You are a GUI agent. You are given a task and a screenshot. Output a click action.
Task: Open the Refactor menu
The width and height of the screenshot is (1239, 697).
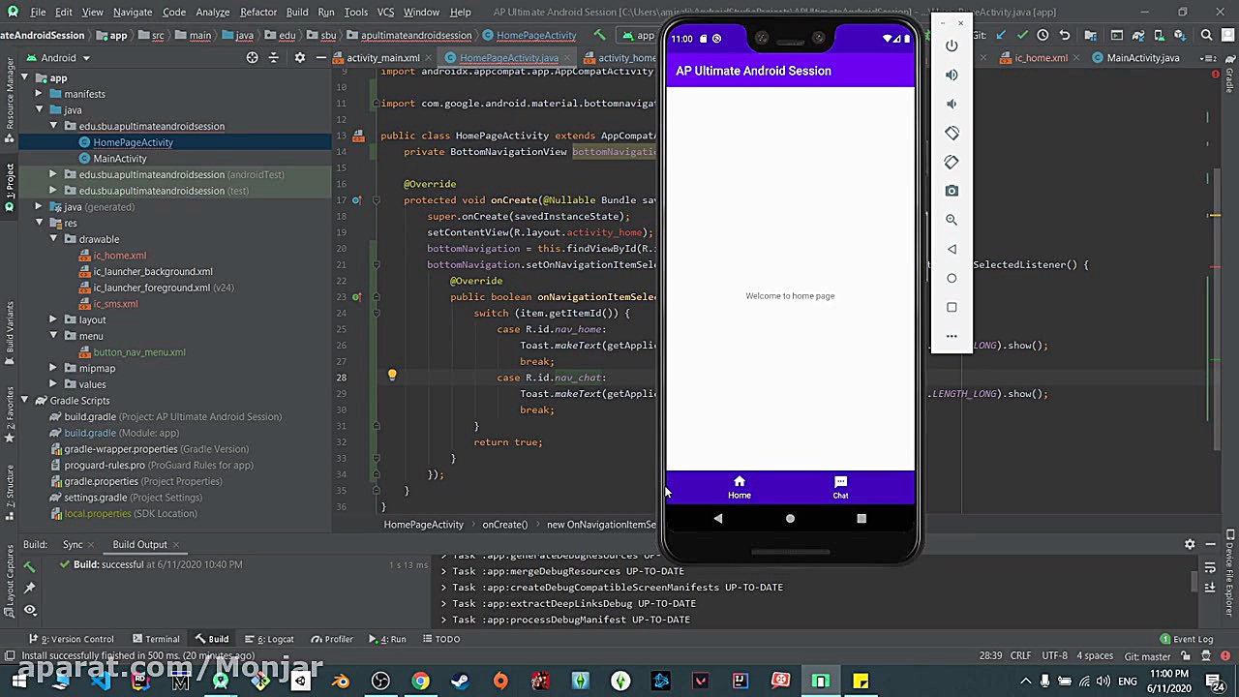pos(257,12)
